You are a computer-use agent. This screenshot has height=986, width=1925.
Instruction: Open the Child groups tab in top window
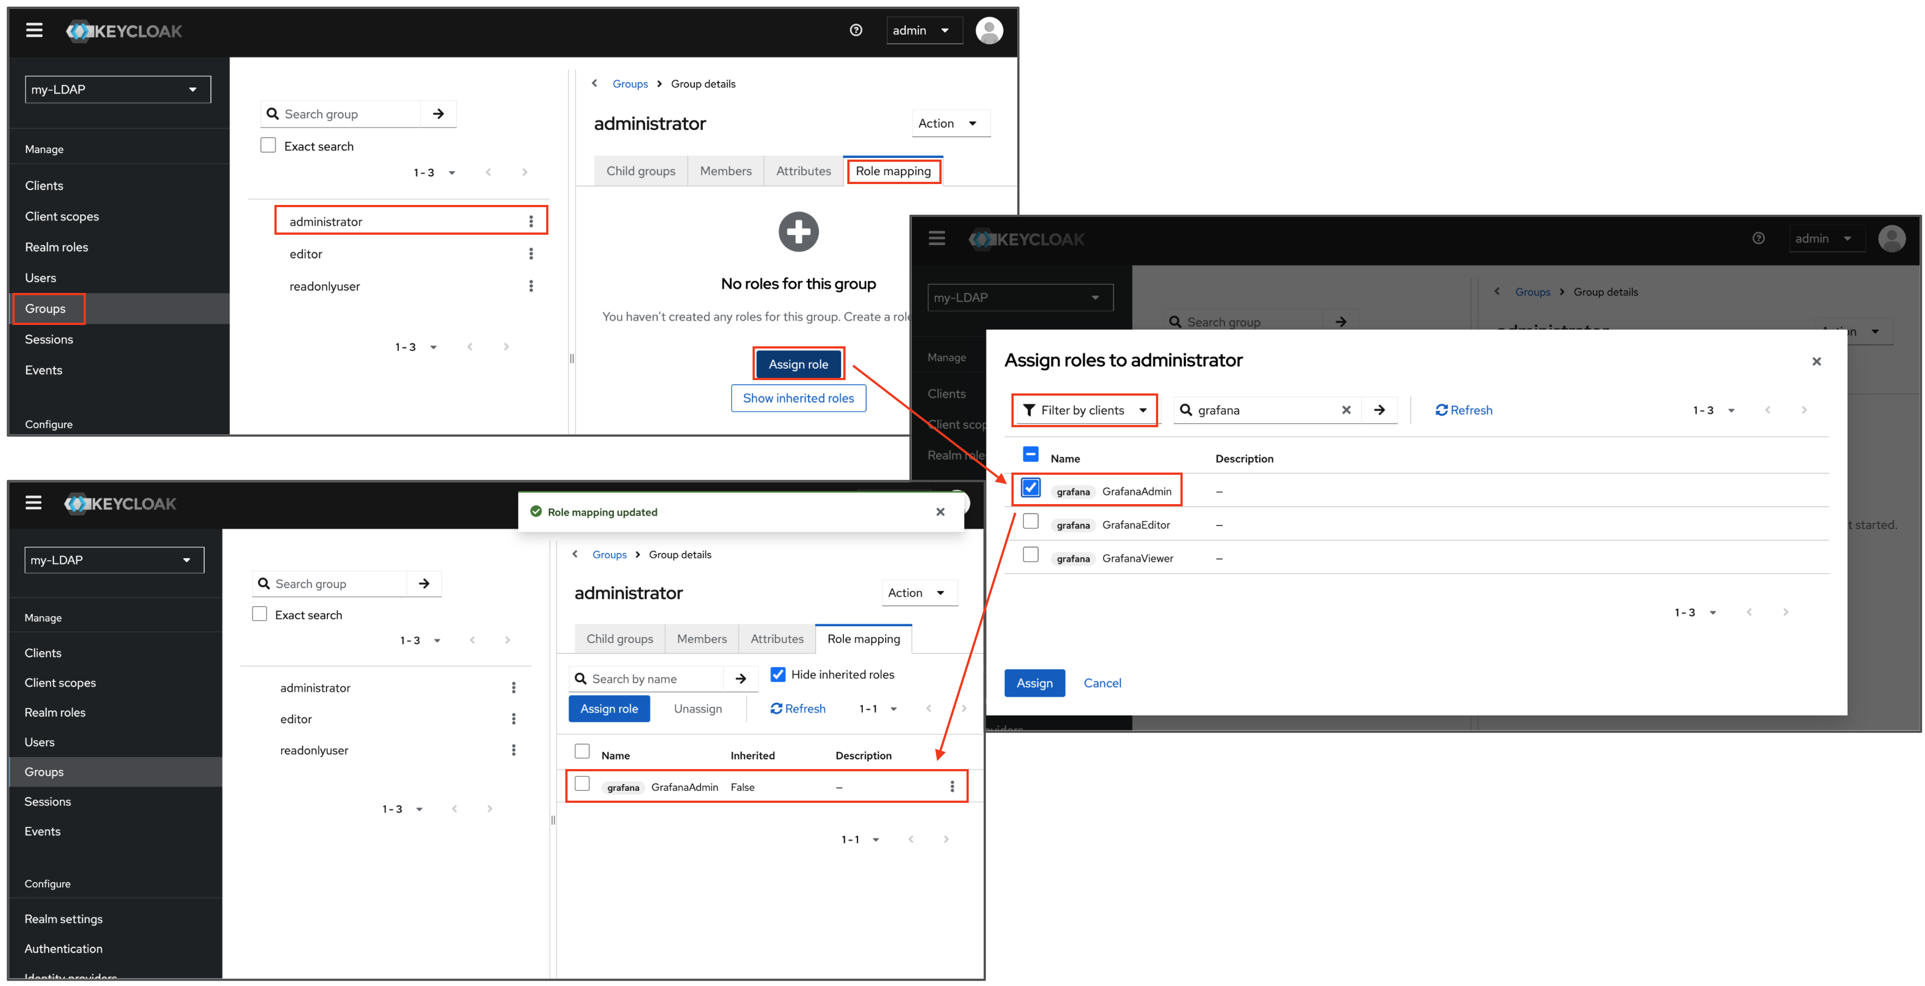point(640,171)
